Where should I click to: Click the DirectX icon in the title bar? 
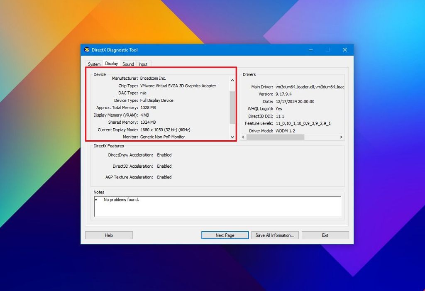pos(86,49)
